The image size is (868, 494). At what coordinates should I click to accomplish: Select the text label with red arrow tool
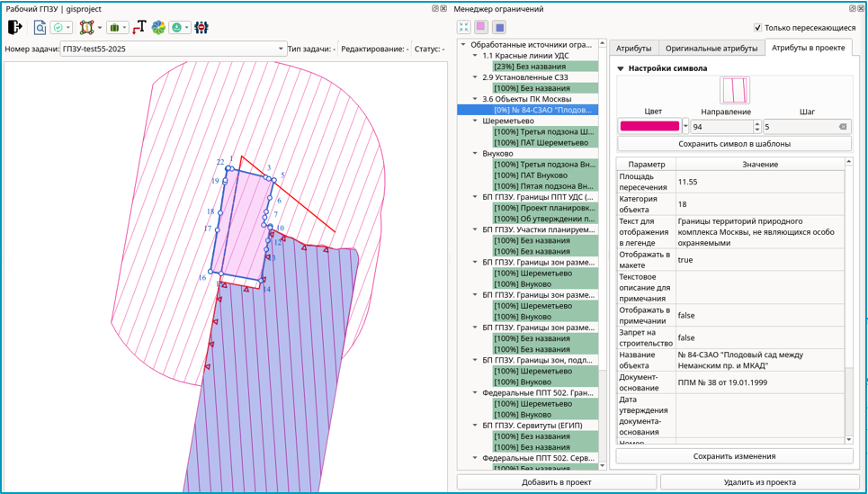pyautogui.click(x=139, y=27)
